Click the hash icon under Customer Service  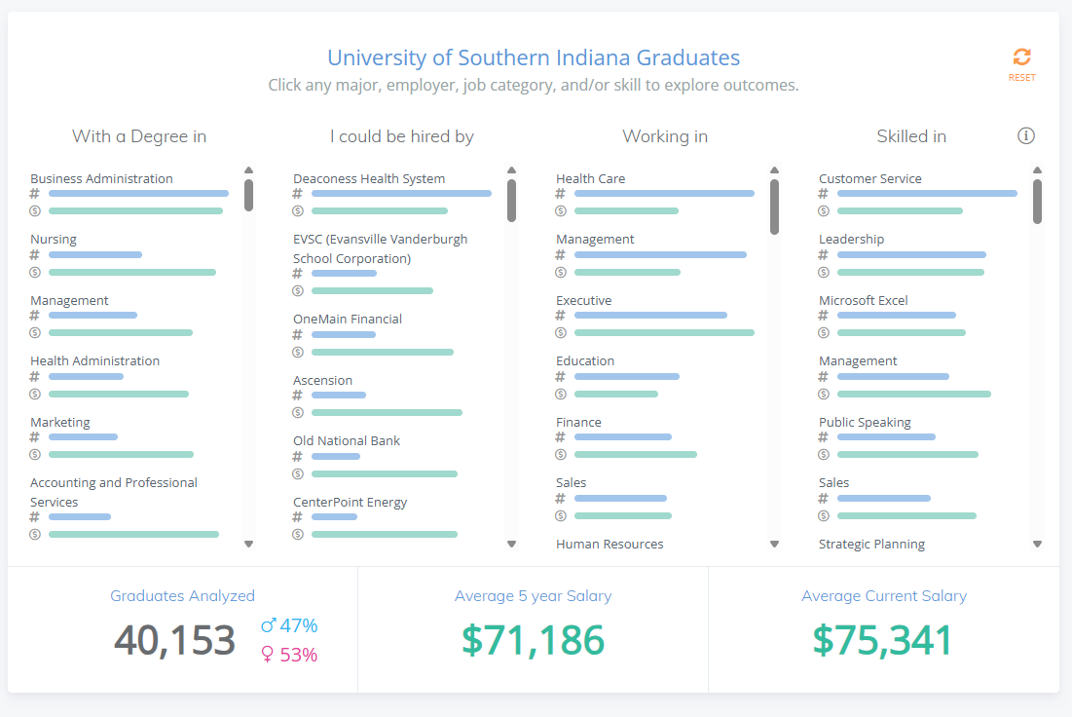click(824, 194)
